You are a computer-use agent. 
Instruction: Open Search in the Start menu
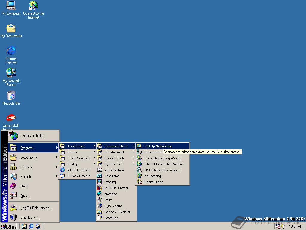[x=33, y=176]
